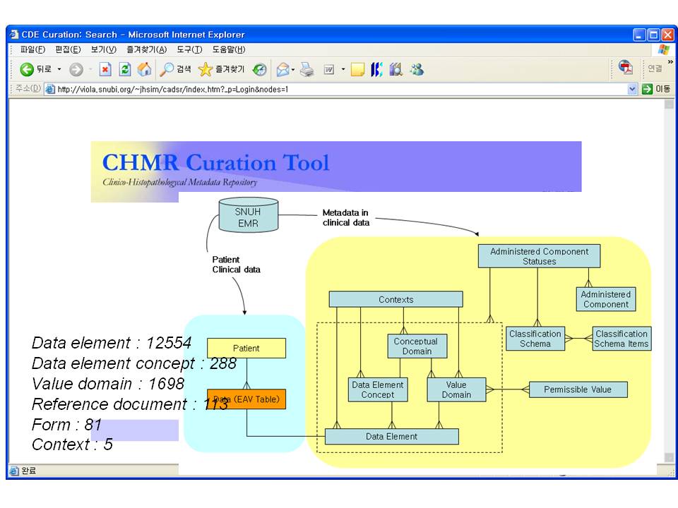Click the Value Domain box in diagram

pos(456,389)
